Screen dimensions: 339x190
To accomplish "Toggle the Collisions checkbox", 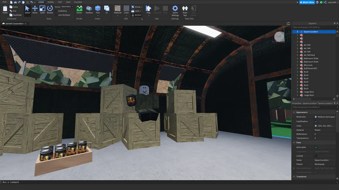I will coord(56,11).
